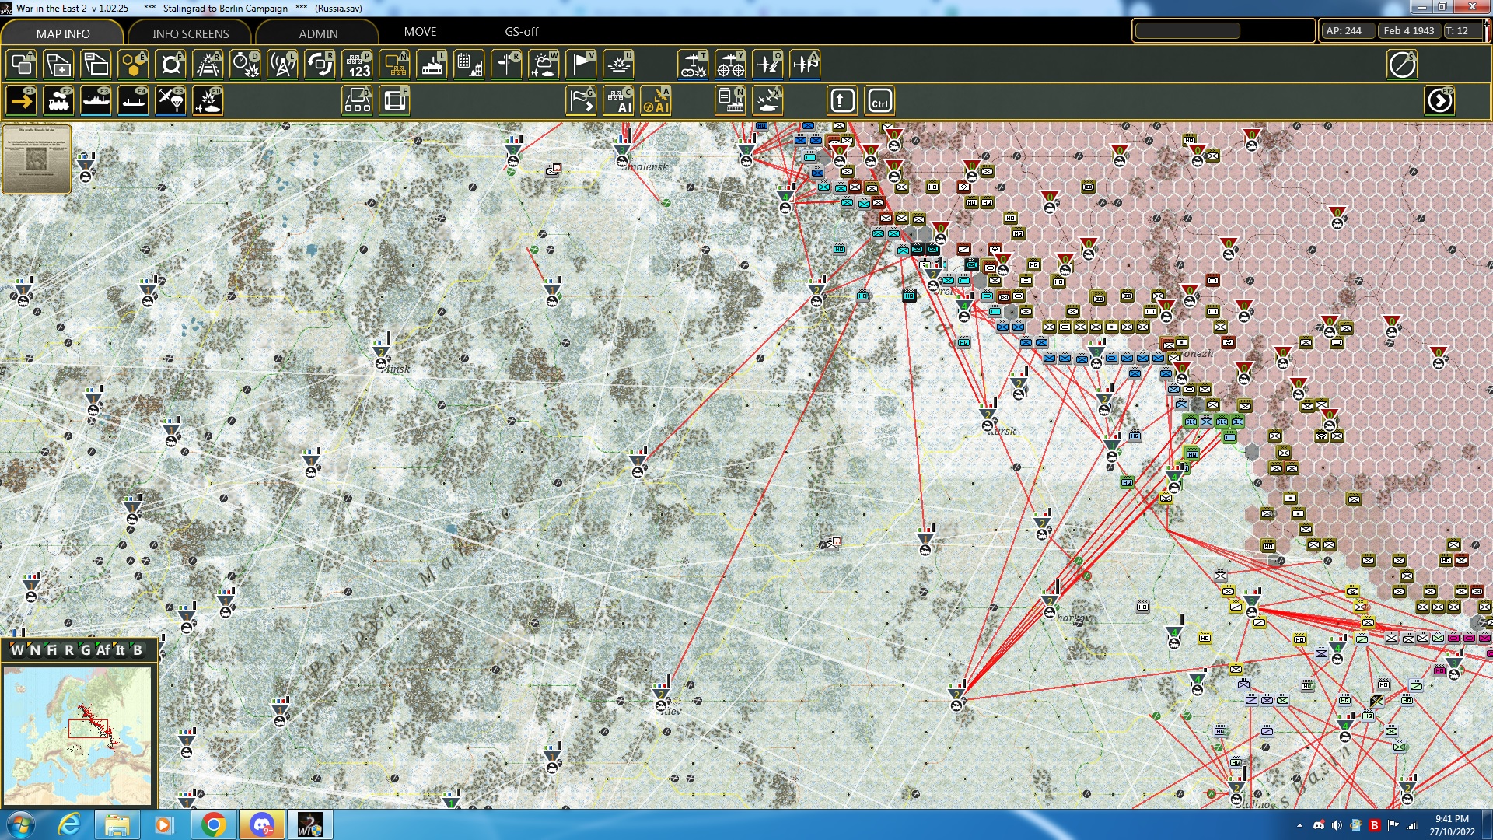Click the MOVE mode label
The width and height of the screenshot is (1493, 840).
(420, 32)
